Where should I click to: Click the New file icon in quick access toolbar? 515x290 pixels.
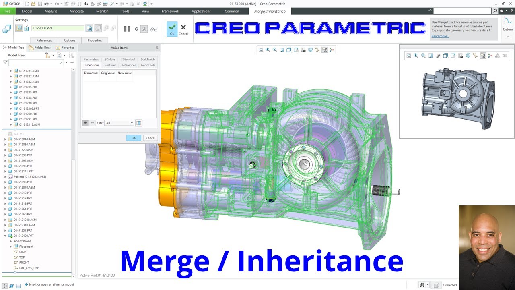coord(27,4)
